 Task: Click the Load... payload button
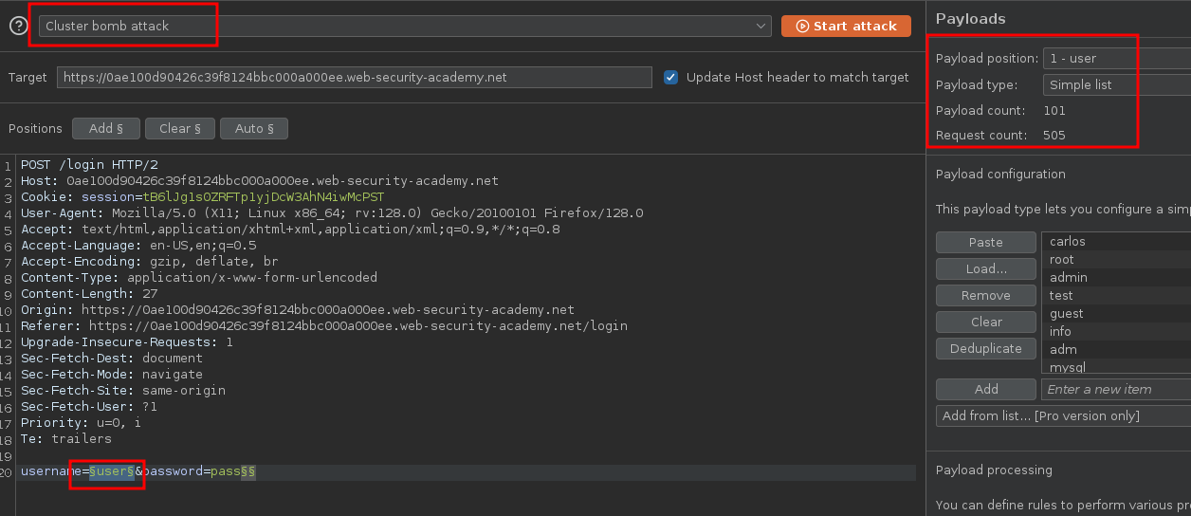click(985, 269)
